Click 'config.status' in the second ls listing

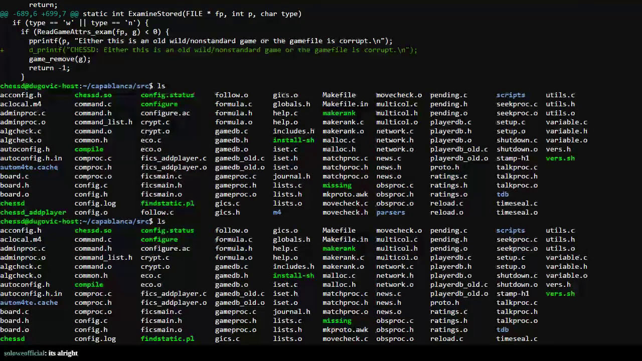tap(167, 230)
